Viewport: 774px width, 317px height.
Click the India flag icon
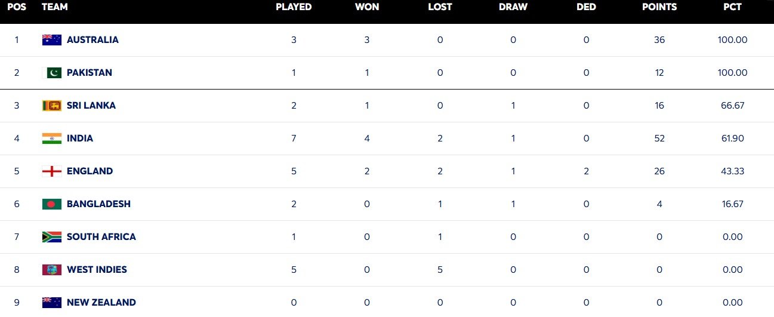[x=52, y=139]
